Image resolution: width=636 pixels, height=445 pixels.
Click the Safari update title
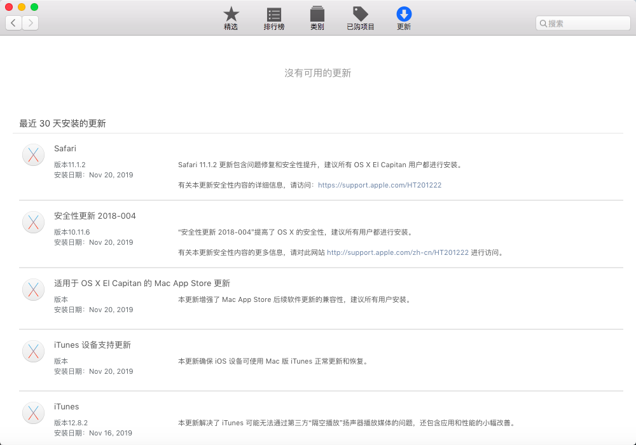[65, 149]
